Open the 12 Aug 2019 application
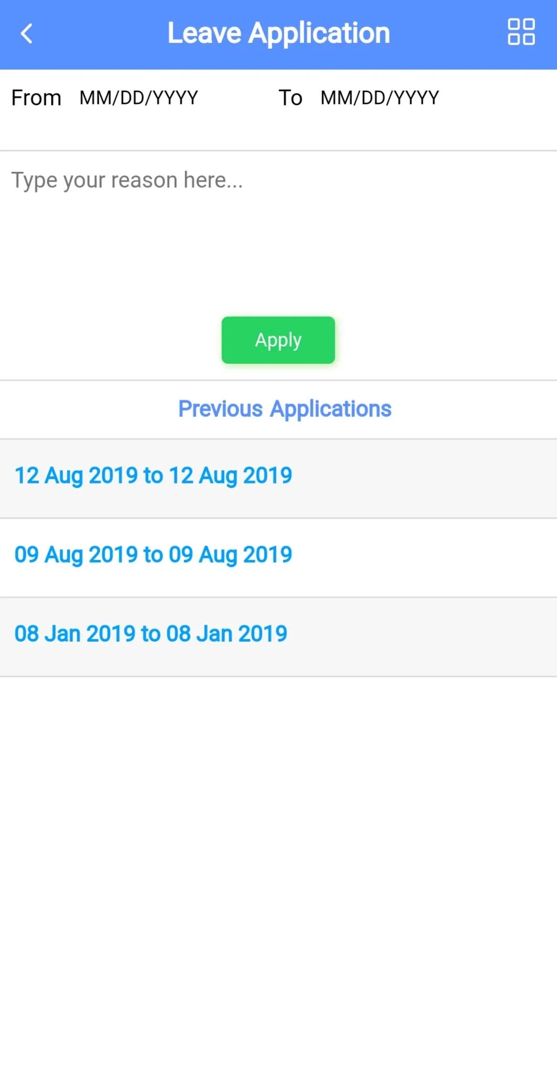 point(153,476)
